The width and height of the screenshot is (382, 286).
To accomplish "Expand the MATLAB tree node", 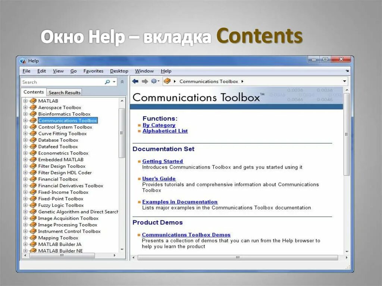I will [25, 101].
